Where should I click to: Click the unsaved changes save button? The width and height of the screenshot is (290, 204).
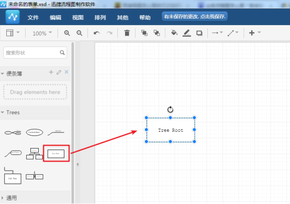pyautogui.click(x=195, y=17)
